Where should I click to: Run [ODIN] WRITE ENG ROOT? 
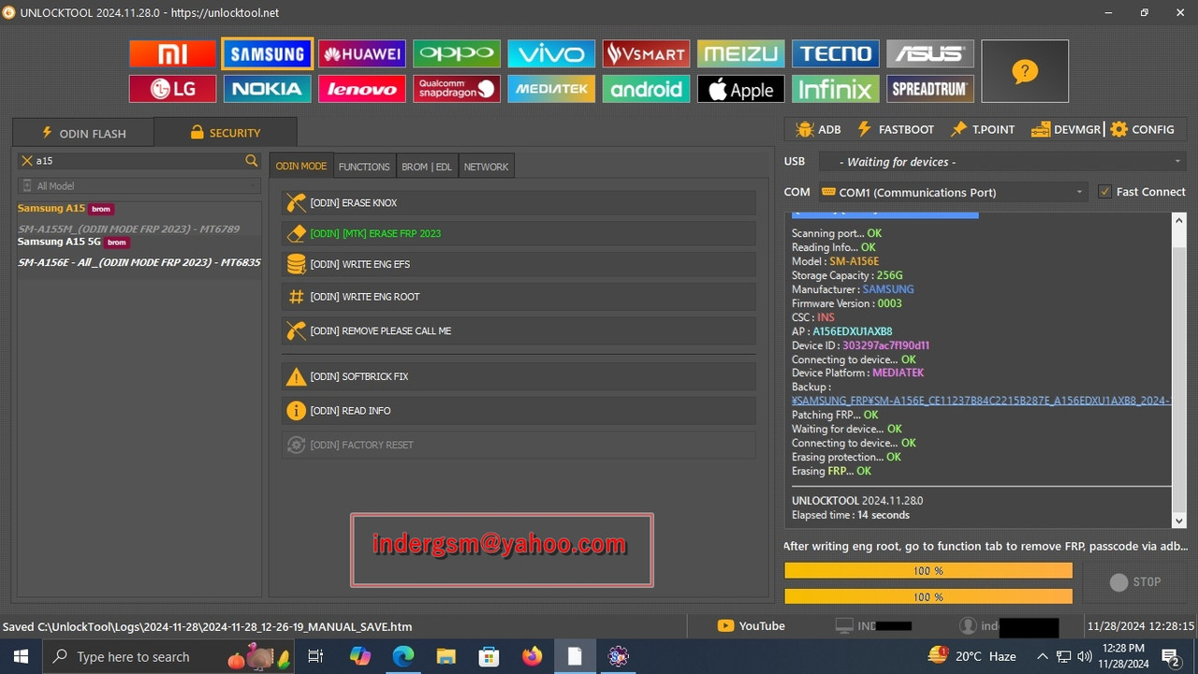coord(519,297)
